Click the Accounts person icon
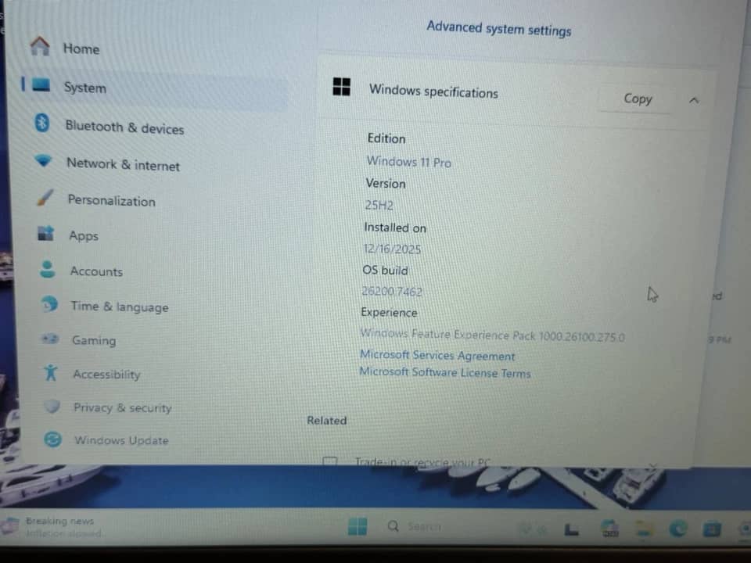This screenshot has height=563, width=751. click(48, 269)
